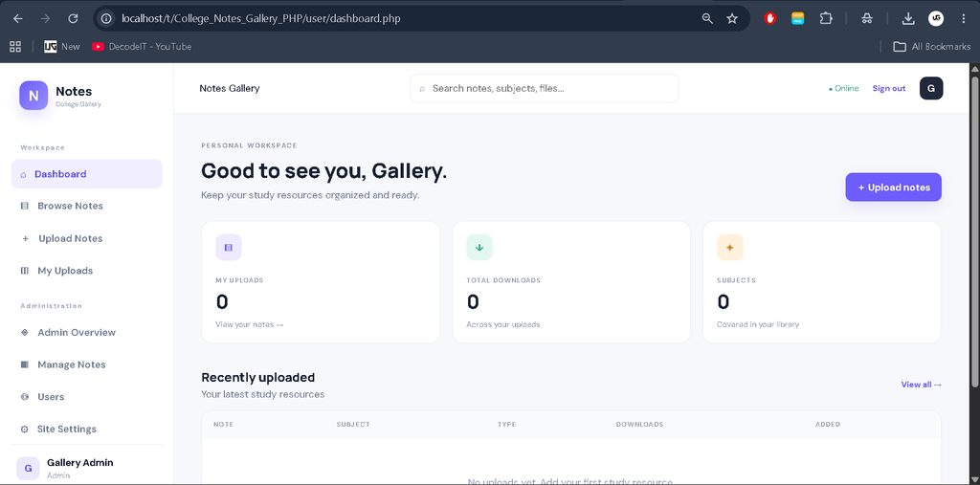Click the dark G avatar in header
980x485 pixels.
930,88
